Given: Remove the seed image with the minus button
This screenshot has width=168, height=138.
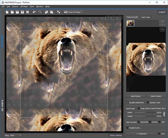Looking at the screenshot, I should tap(162, 25).
